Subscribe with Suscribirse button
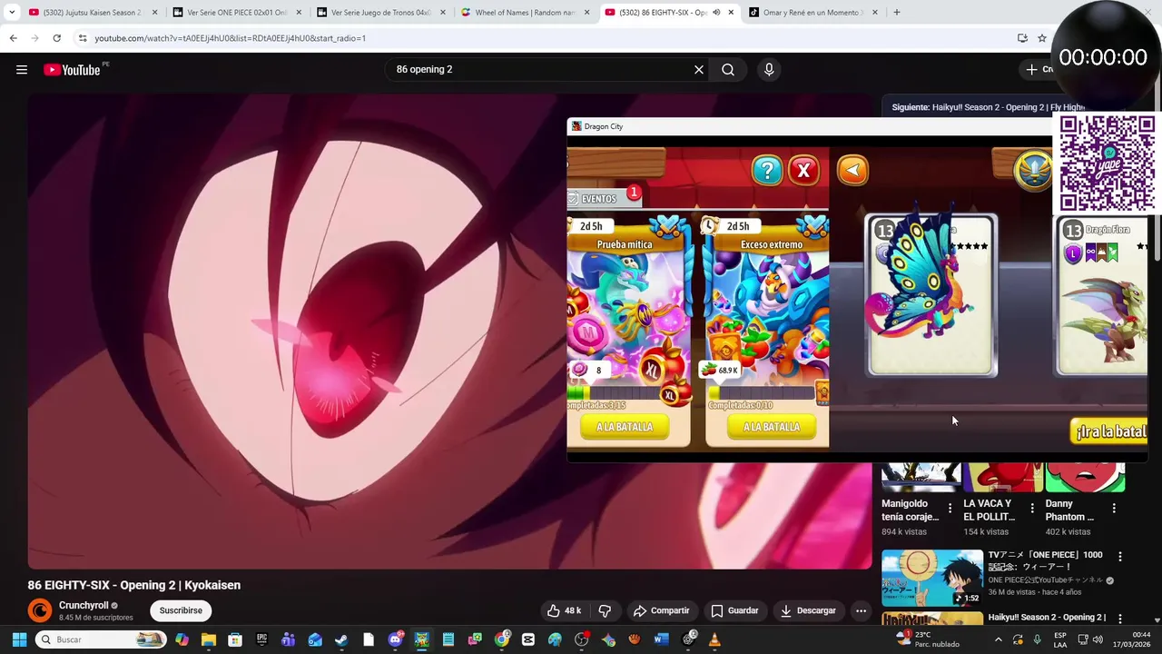The image size is (1162, 654). pos(181,610)
